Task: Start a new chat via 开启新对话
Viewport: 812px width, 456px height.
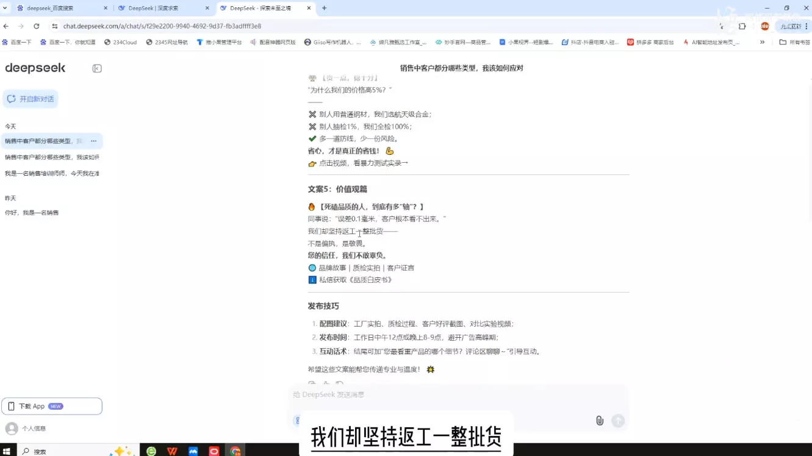Action: (31, 98)
